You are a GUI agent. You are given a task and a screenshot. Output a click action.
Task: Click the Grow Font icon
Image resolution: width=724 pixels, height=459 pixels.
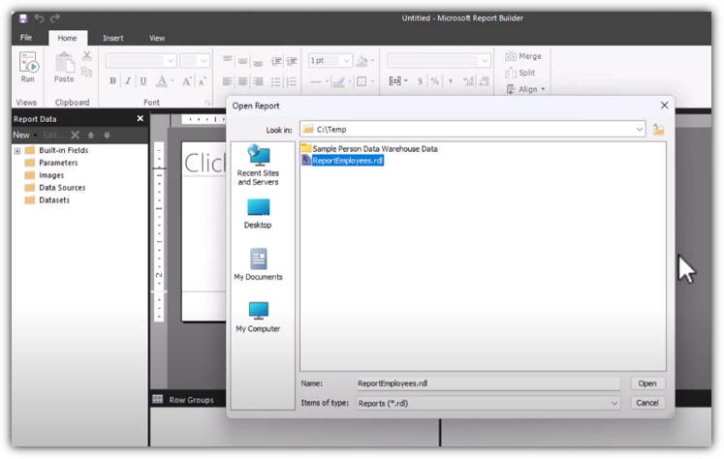(x=186, y=81)
